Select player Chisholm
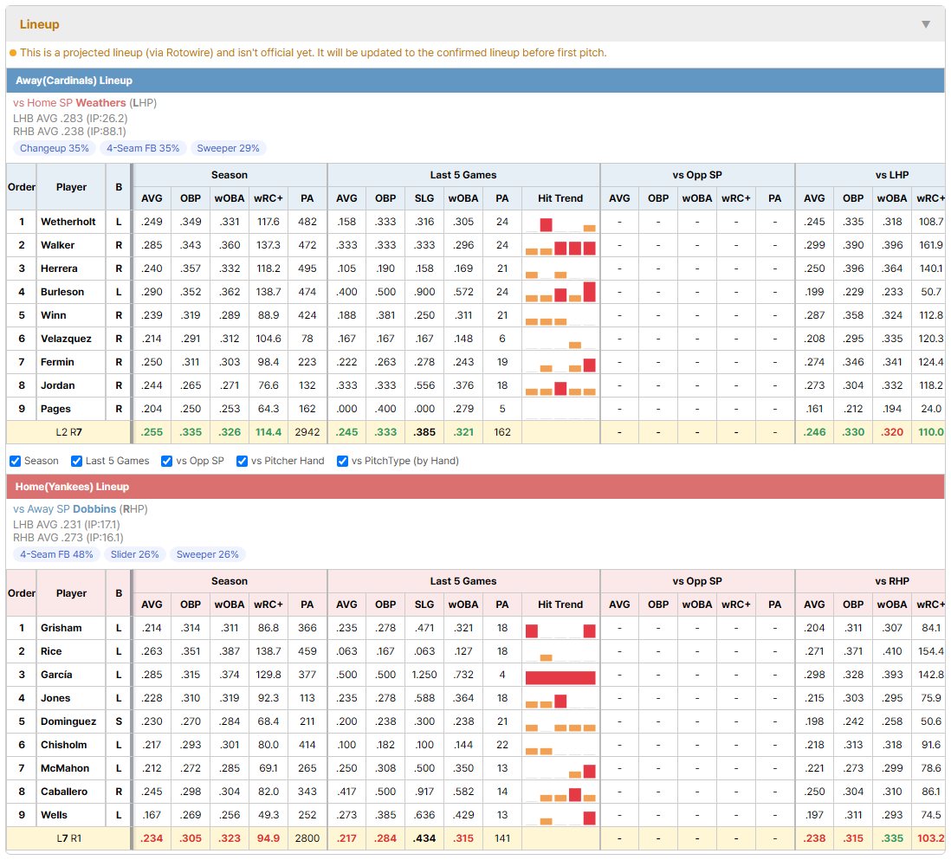Screen dimensions: 951x860 (x=64, y=745)
